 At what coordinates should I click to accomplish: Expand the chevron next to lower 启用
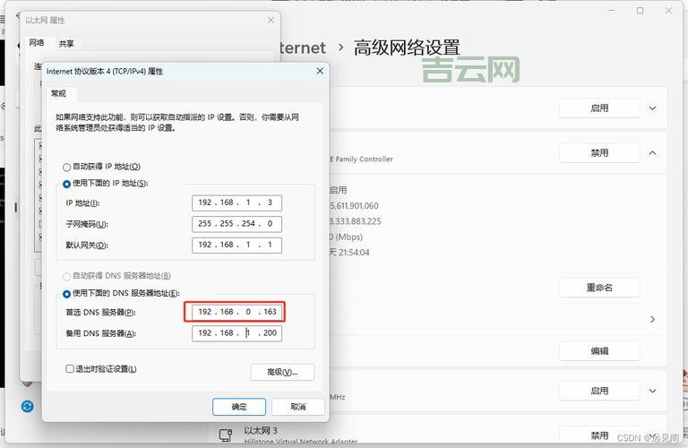pyautogui.click(x=652, y=391)
